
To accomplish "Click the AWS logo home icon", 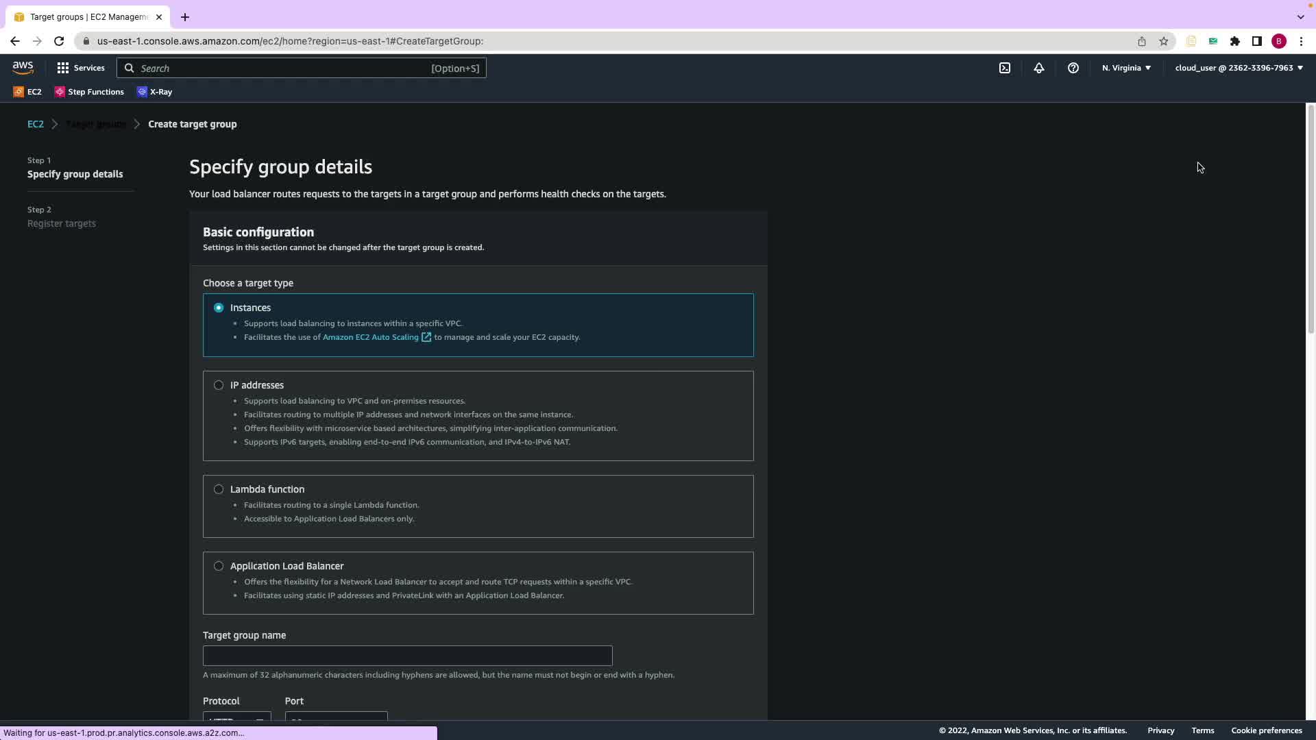I will [x=23, y=68].
